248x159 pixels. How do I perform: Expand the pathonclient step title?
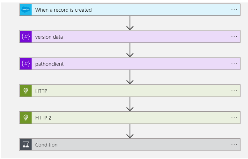(49, 64)
